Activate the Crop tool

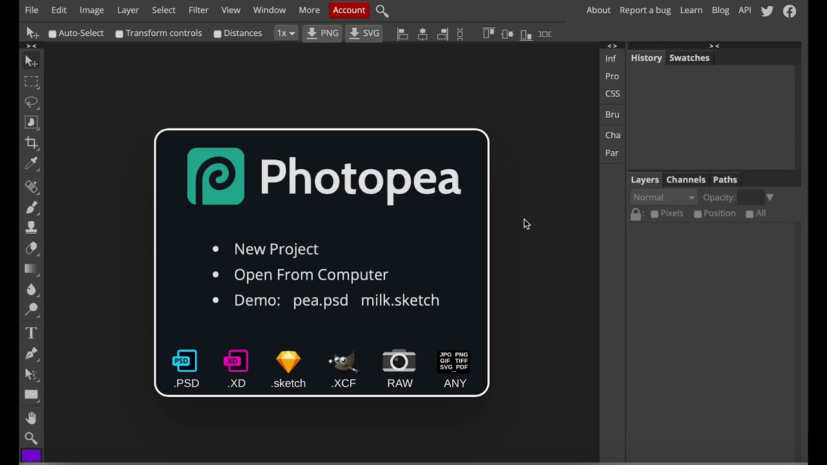point(31,143)
